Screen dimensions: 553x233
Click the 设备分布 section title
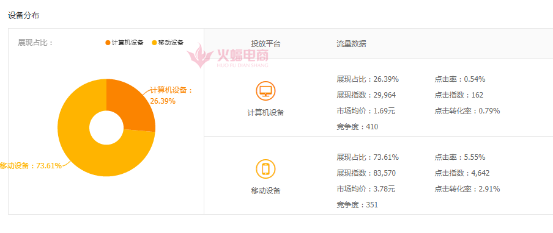coord(23,15)
